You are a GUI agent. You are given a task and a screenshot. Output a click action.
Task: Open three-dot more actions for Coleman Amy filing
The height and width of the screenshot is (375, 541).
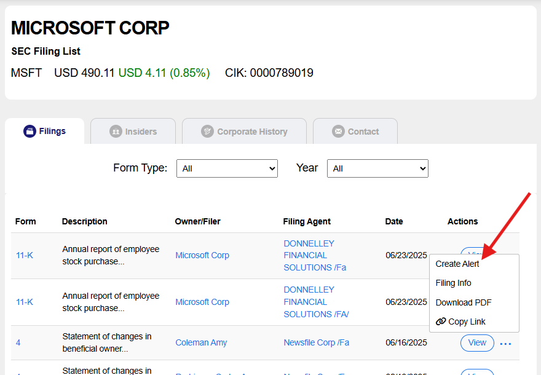tap(505, 343)
